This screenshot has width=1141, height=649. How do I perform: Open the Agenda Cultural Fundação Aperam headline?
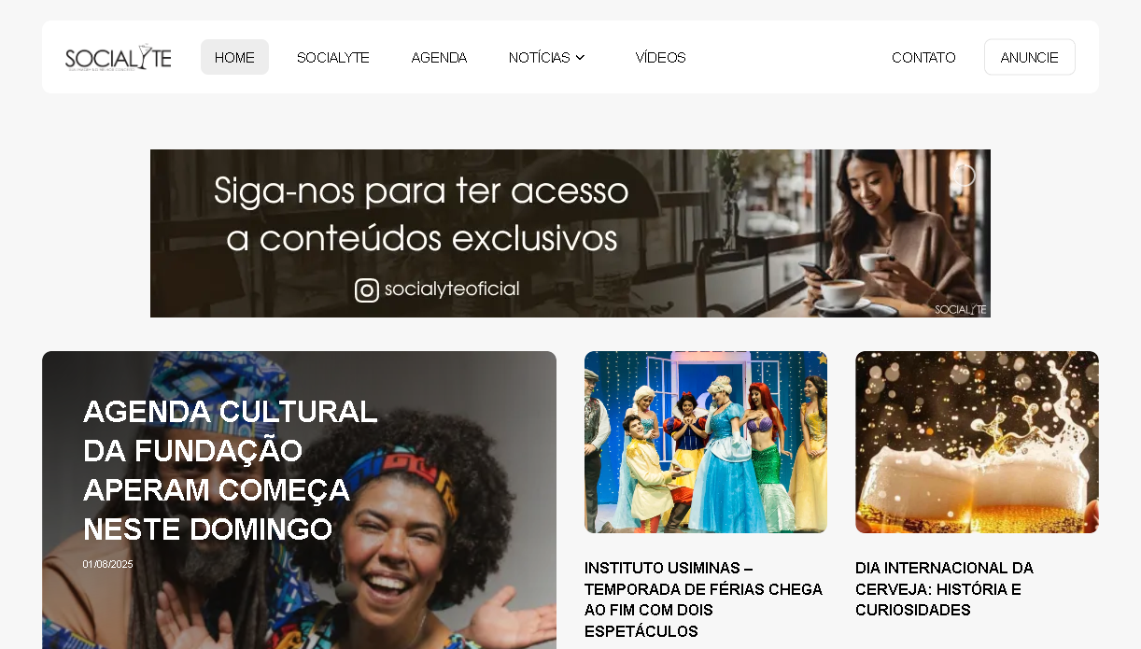point(231,470)
